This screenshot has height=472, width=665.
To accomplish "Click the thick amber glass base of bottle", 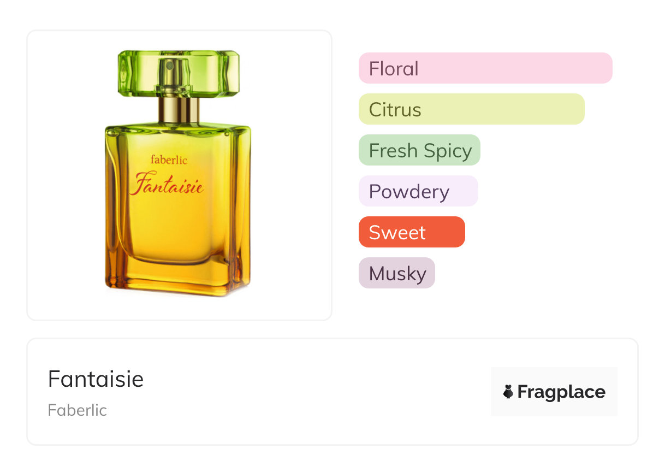I will tap(177, 278).
